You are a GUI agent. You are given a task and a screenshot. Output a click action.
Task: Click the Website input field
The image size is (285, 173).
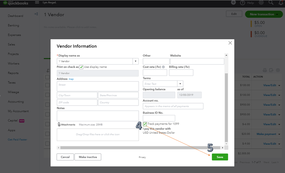click(x=197, y=61)
